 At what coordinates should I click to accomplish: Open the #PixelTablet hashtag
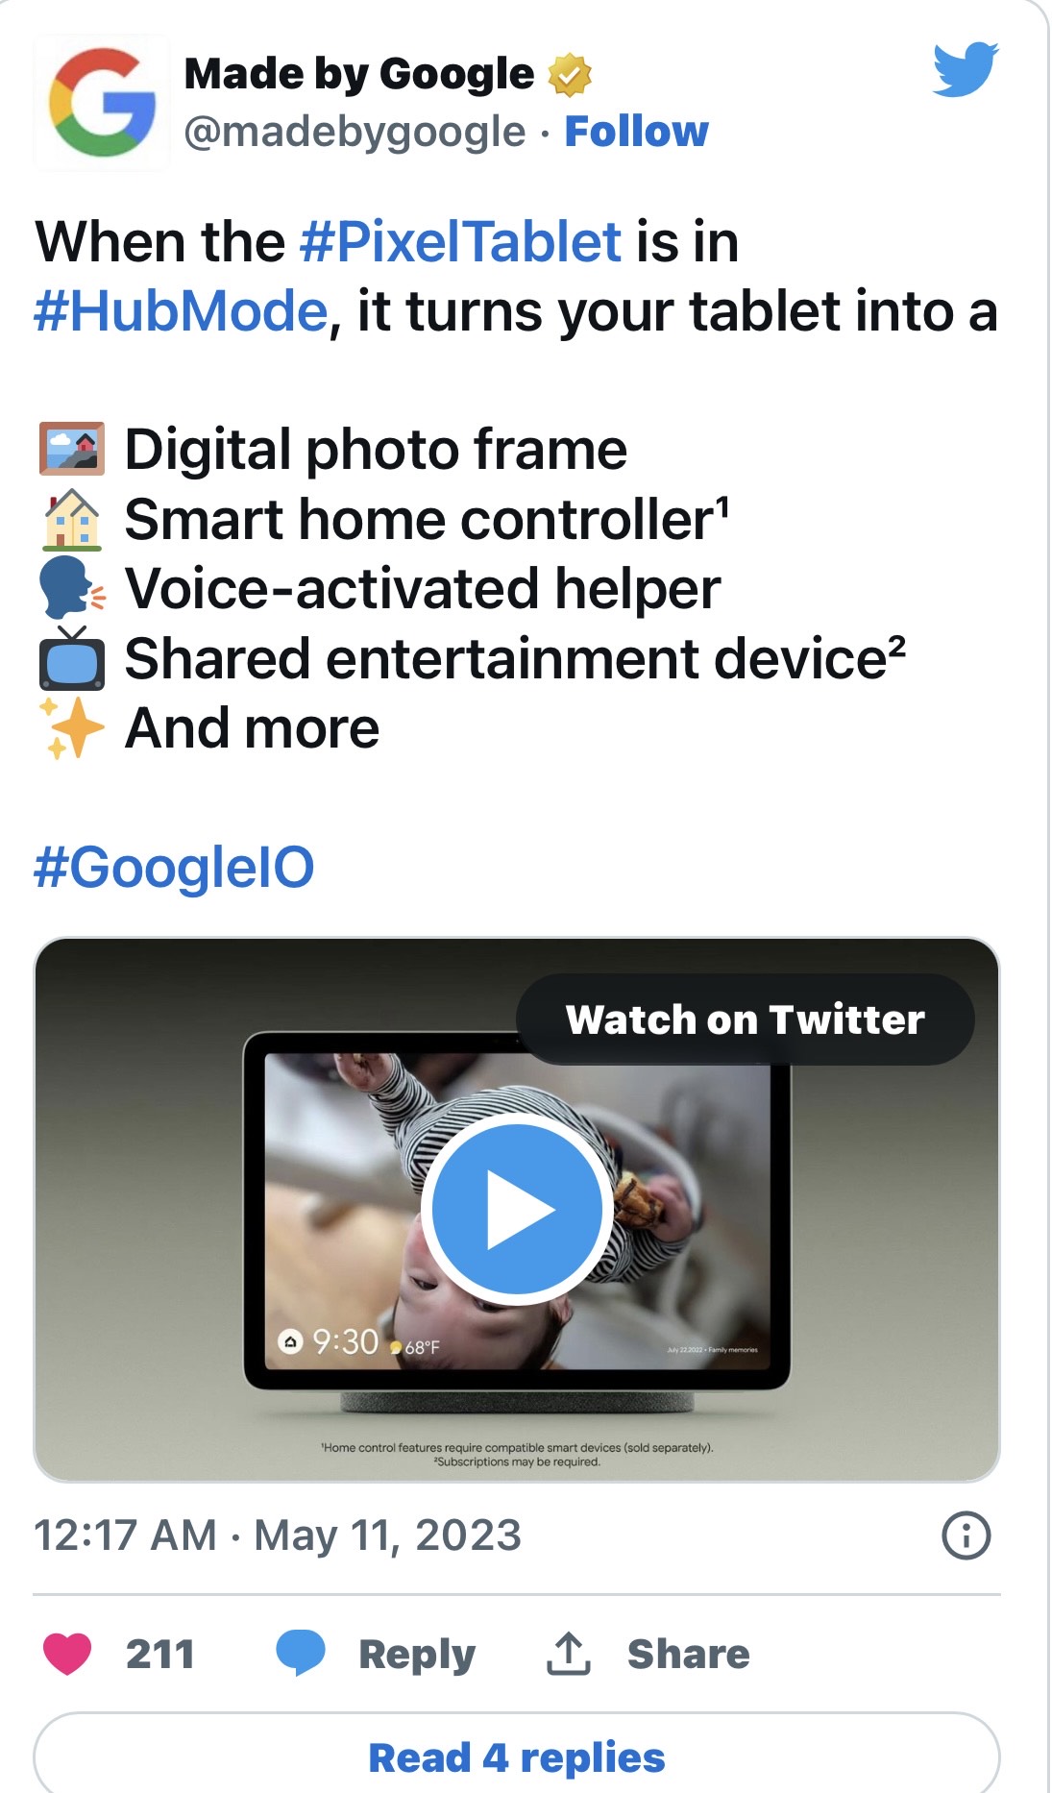click(x=460, y=241)
